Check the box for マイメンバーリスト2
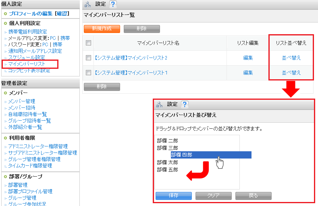Screen dimensions: 318x206 pyautogui.click(x=89, y=58)
